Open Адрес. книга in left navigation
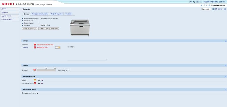The width and height of the screenshot is (227, 107). tap(10, 16)
